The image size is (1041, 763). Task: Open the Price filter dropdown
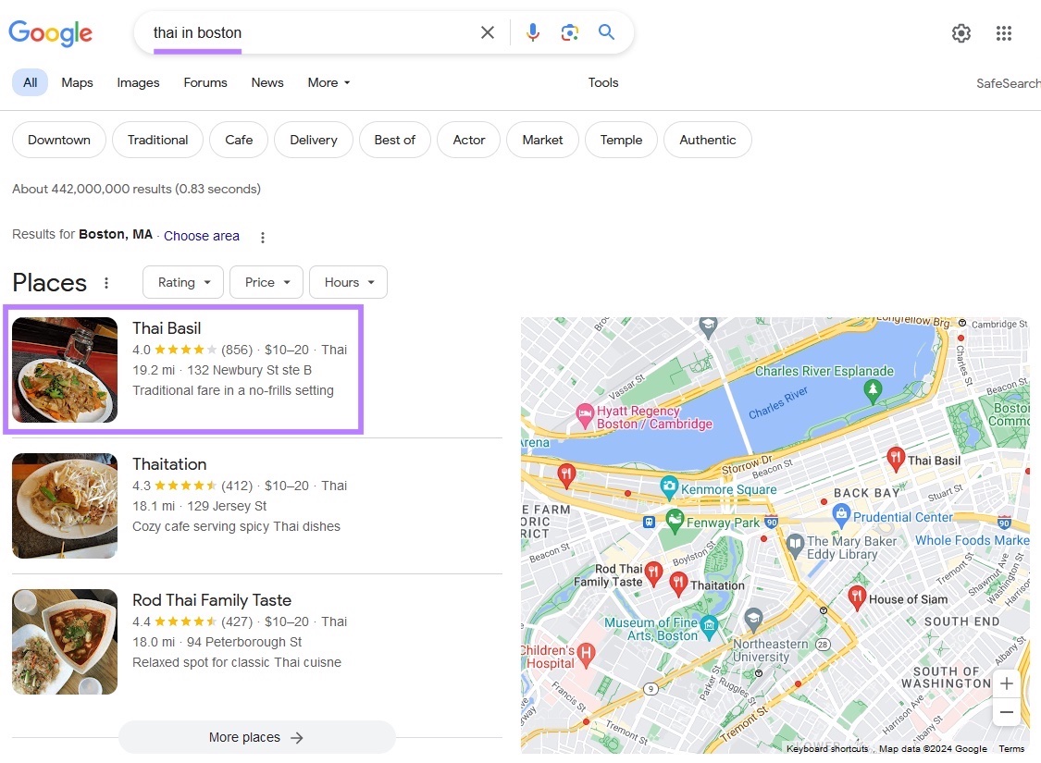(x=266, y=282)
